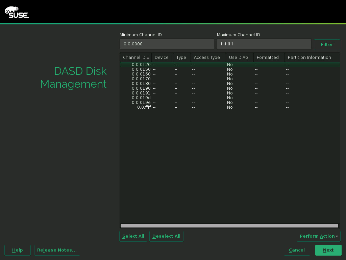Proceed with the Next button

click(328, 250)
